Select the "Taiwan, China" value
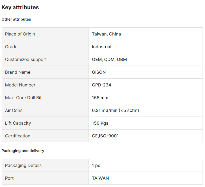The width and height of the screenshot is (205, 187). click(106, 34)
